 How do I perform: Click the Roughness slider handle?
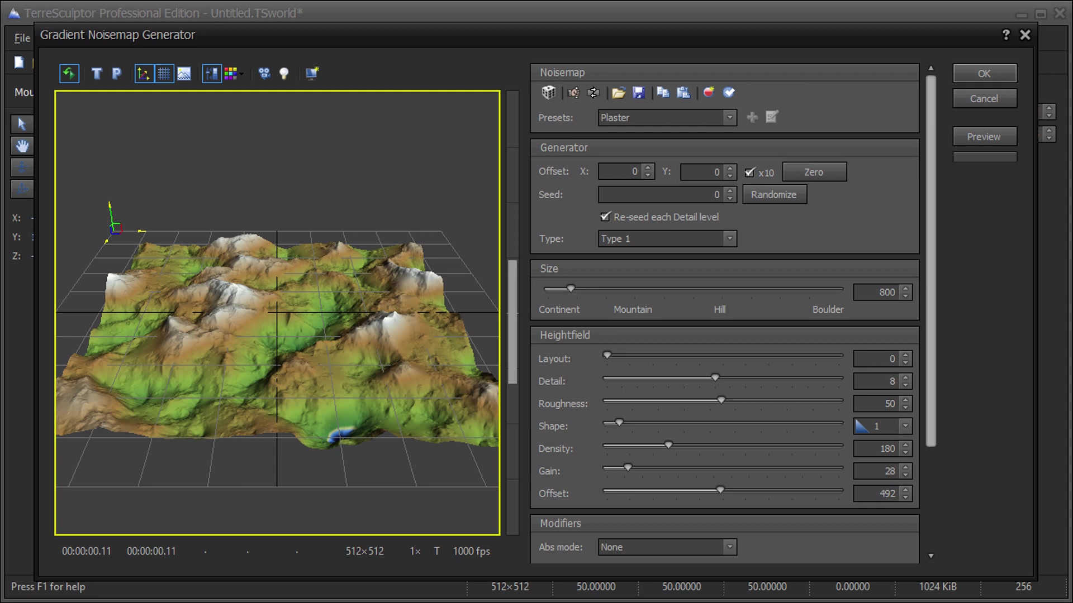coord(721,400)
